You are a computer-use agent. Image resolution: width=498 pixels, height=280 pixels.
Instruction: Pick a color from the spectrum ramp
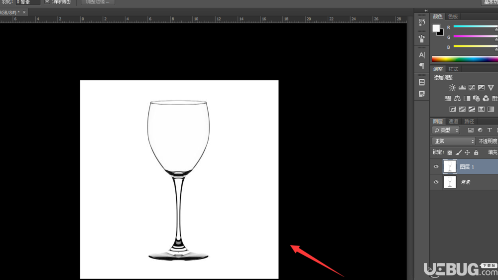[x=465, y=59]
